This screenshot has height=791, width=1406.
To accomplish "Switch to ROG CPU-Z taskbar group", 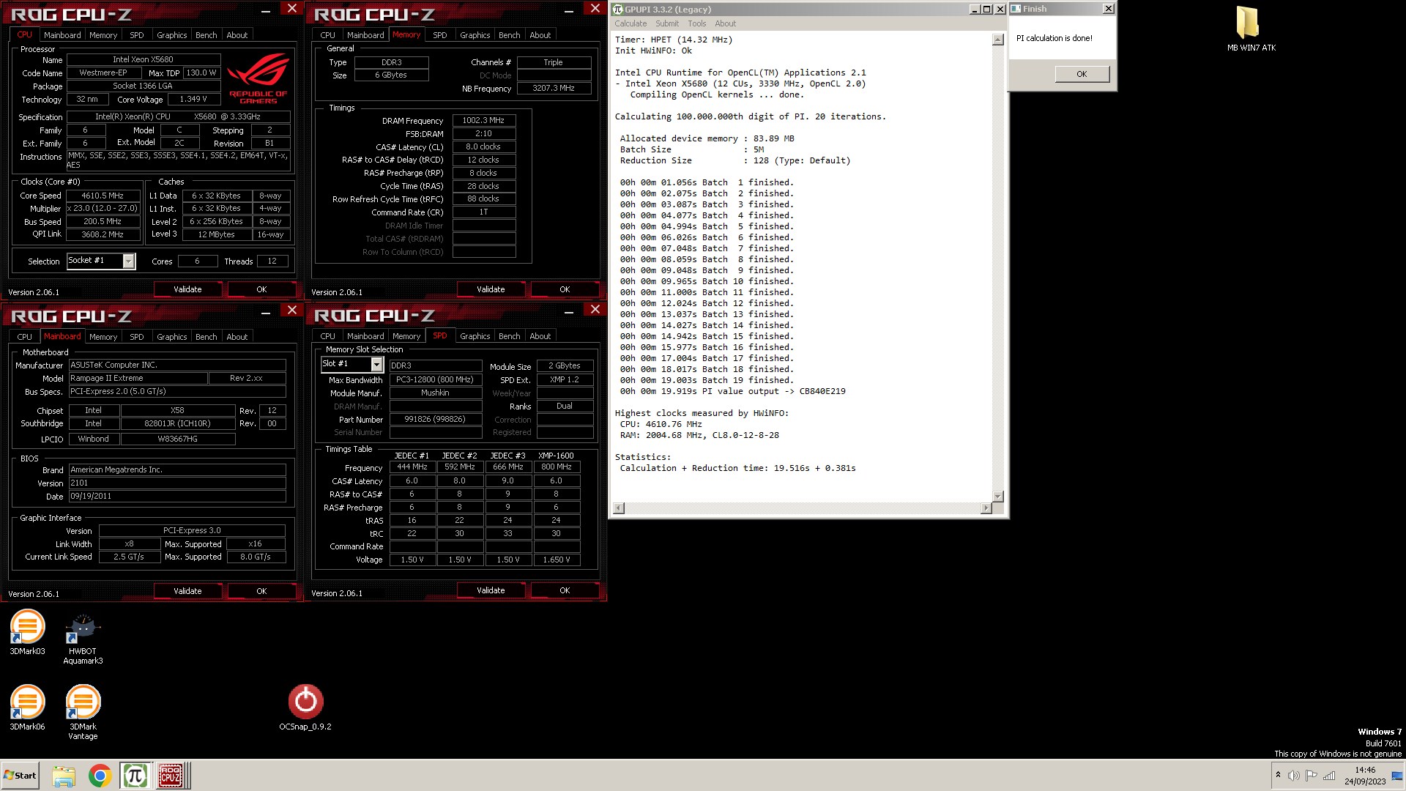I will 171,776.
